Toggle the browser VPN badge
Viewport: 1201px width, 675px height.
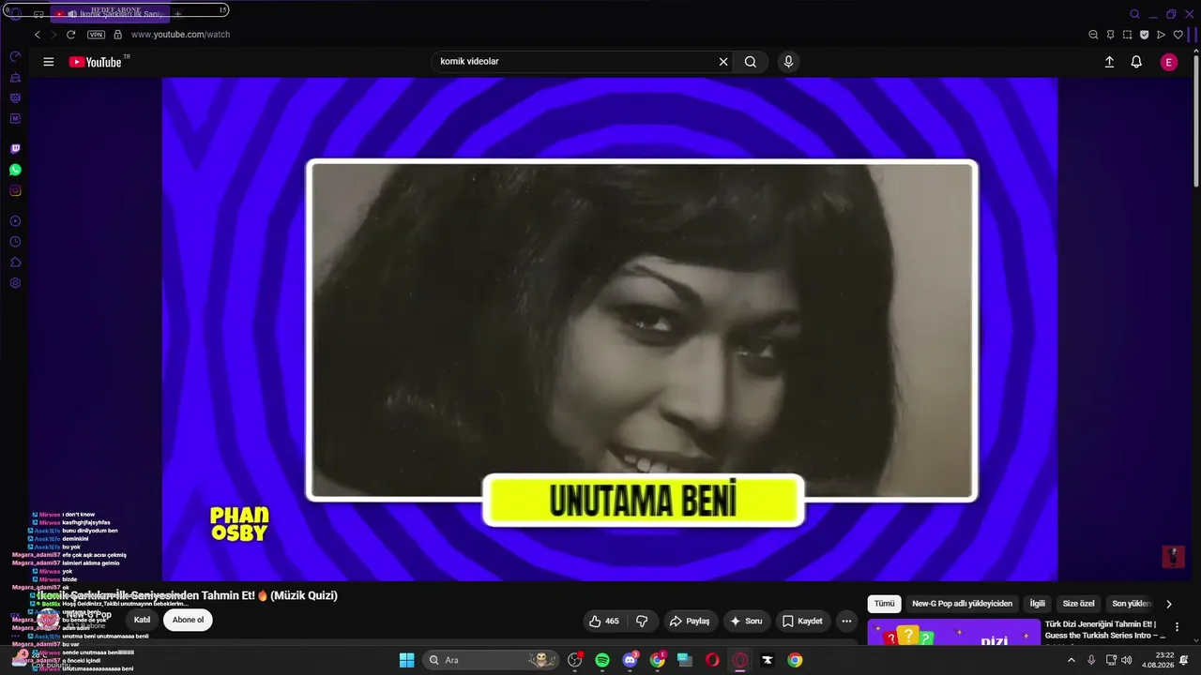pyautogui.click(x=96, y=35)
